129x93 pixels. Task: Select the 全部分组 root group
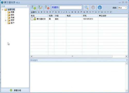tap(11, 10)
